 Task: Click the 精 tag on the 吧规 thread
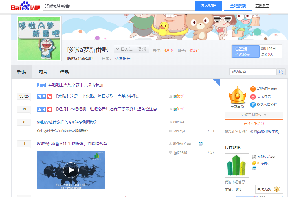tap(50, 109)
